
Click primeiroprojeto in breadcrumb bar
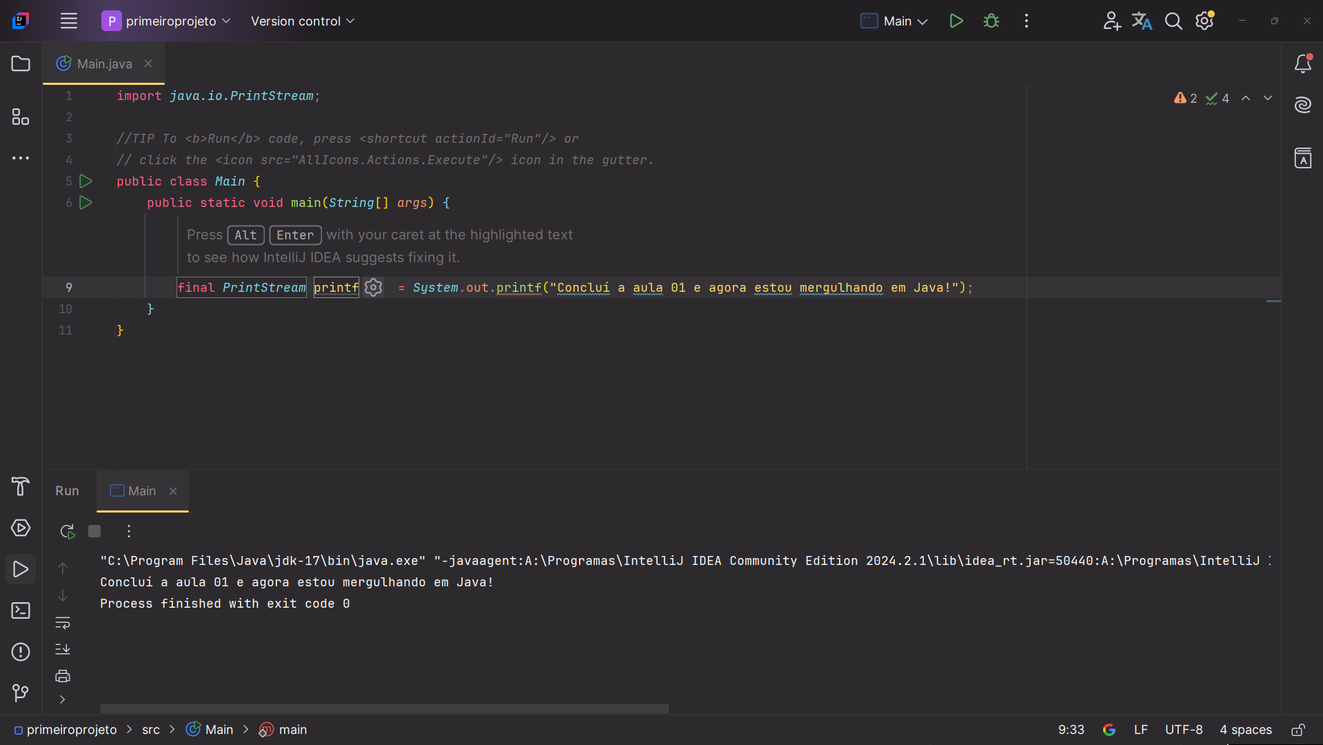(x=65, y=730)
